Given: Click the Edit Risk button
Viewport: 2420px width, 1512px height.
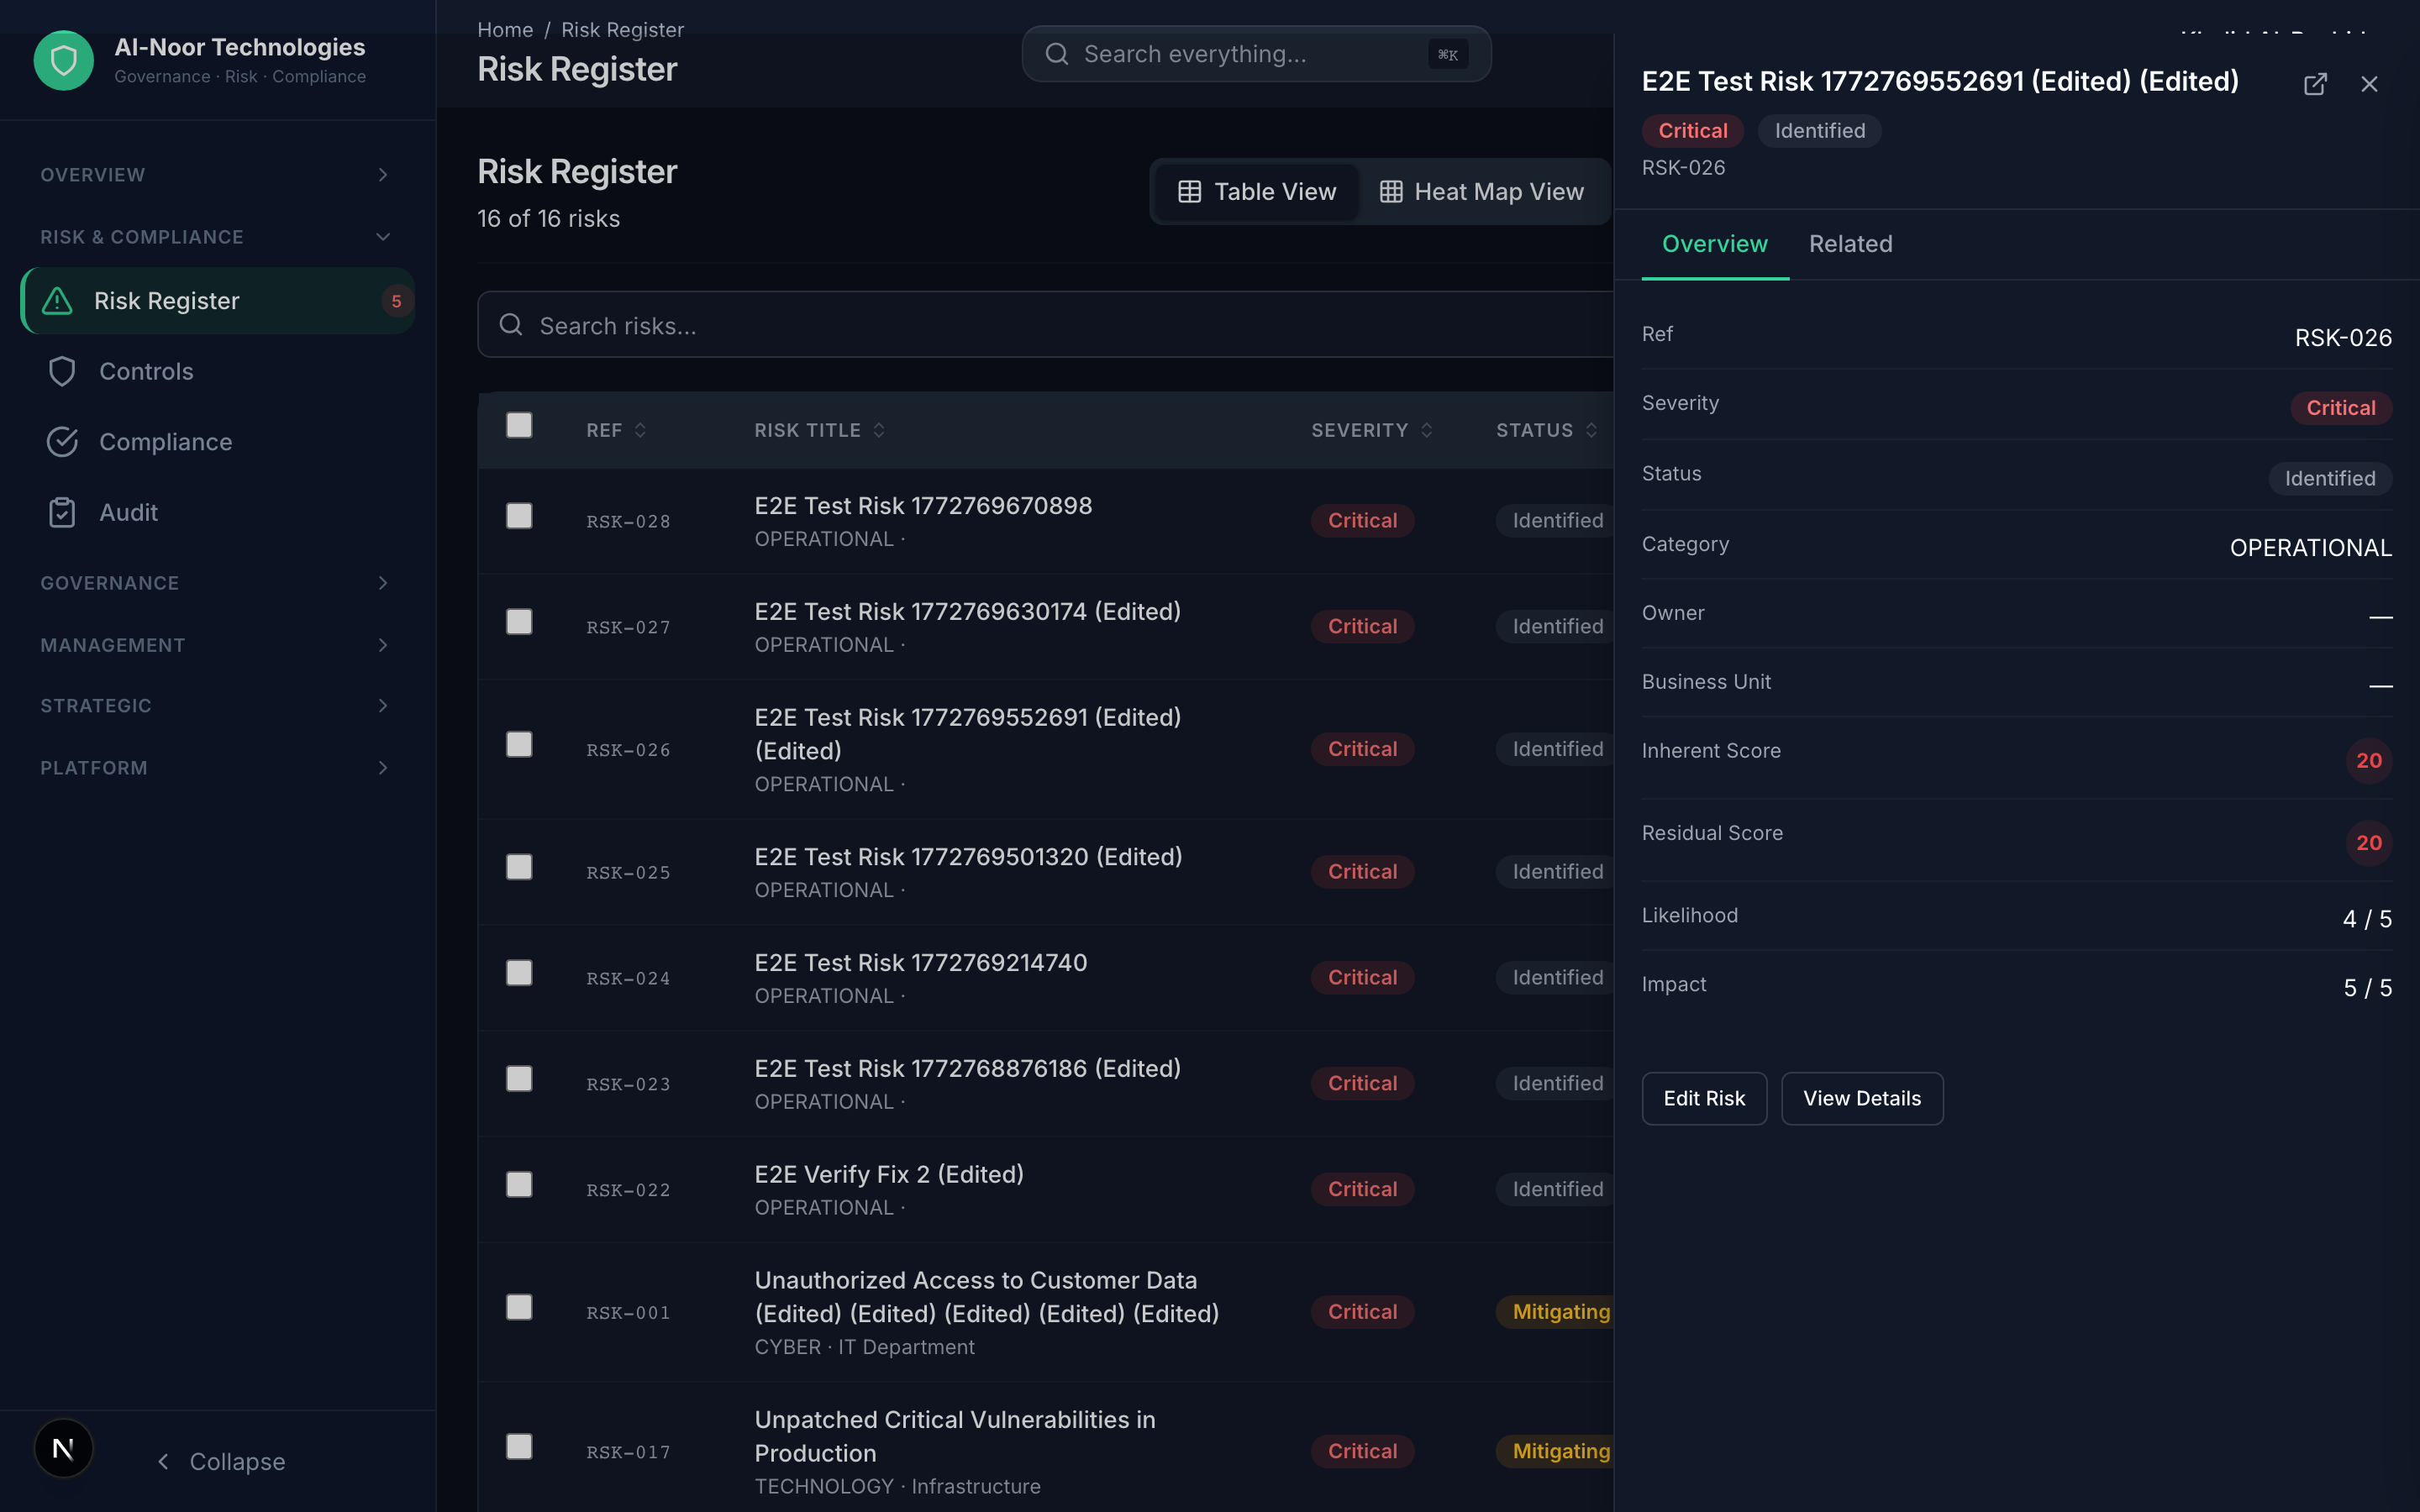Looking at the screenshot, I should coord(1703,1098).
